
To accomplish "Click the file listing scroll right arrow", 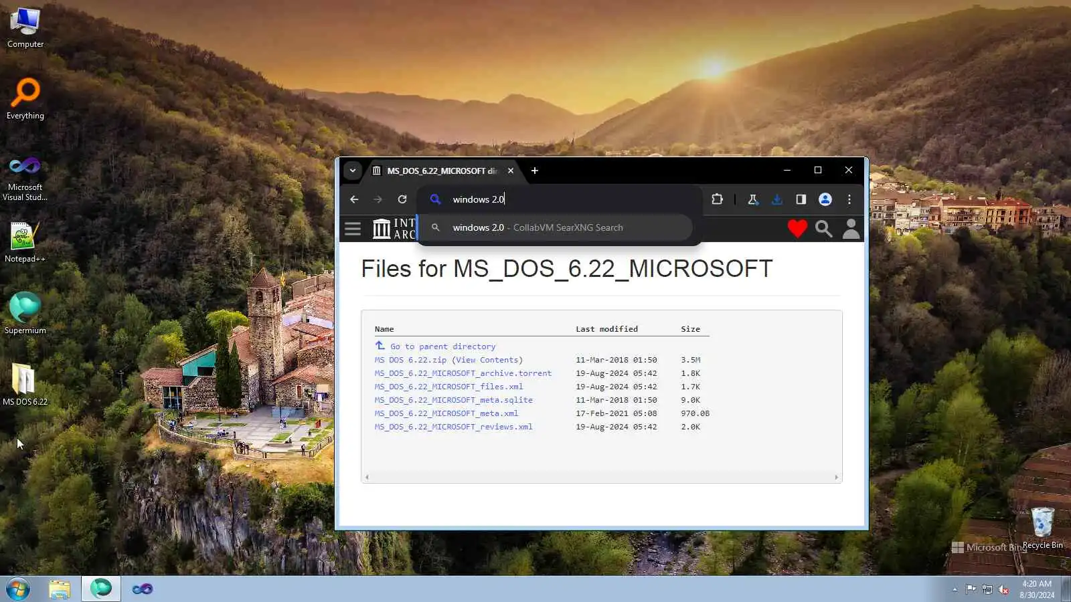I will (836, 477).
